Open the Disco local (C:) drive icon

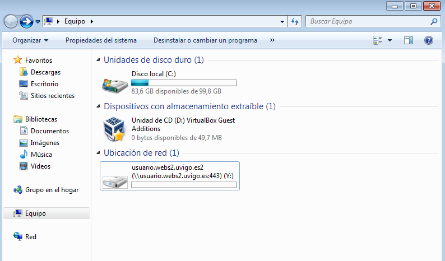[114, 83]
